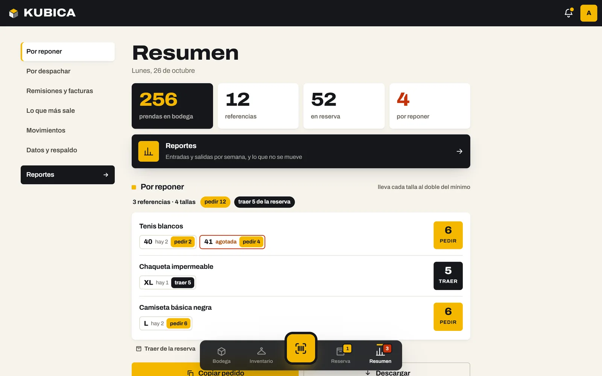Open the 52 en reserva card
The width and height of the screenshot is (602, 376).
coord(344,106)
